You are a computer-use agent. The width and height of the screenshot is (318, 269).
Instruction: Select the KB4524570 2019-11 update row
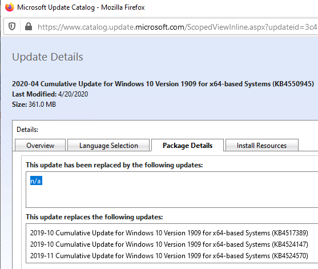coord(169,255)
